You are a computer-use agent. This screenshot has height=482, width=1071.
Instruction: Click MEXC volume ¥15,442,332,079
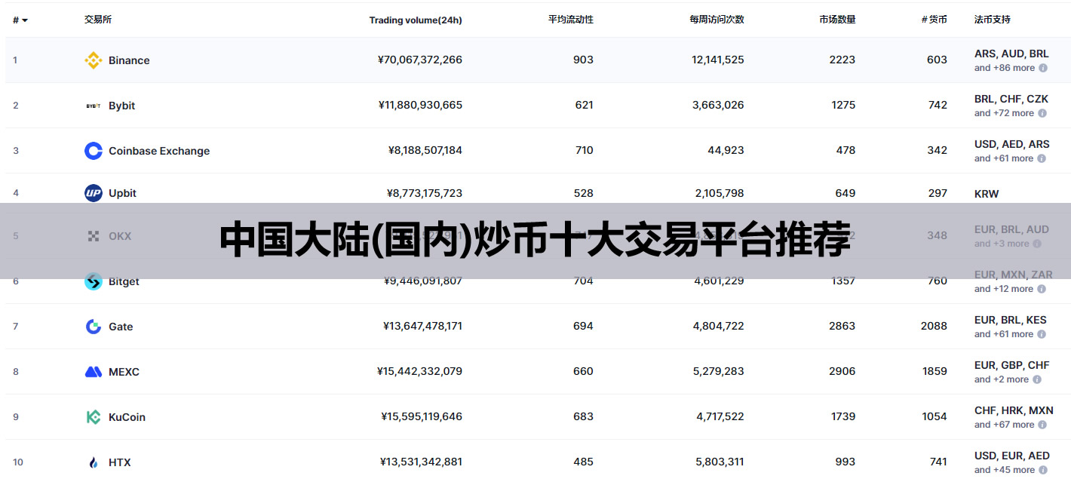click(x=420, y=371)
